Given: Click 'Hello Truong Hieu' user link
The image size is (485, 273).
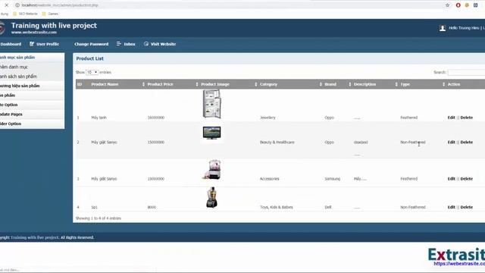Looking at the screenshot, I should (464, 28).
